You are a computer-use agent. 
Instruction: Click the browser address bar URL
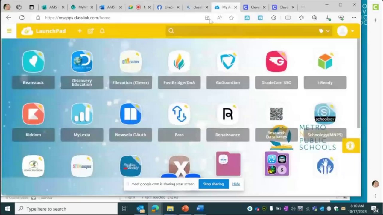(x=77, y=18)
